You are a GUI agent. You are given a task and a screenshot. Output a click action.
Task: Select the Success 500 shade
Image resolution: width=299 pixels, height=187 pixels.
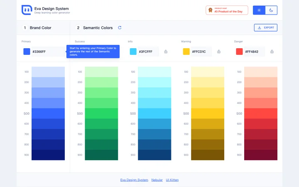(101, 113)
